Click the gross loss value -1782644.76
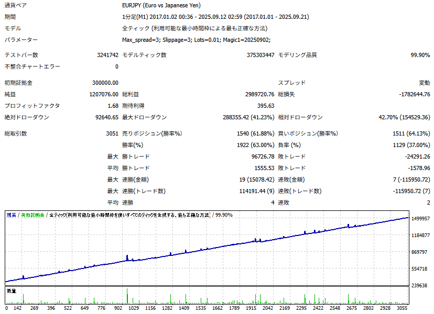Viewport: 434px width, 314px height. click(415, 94)
